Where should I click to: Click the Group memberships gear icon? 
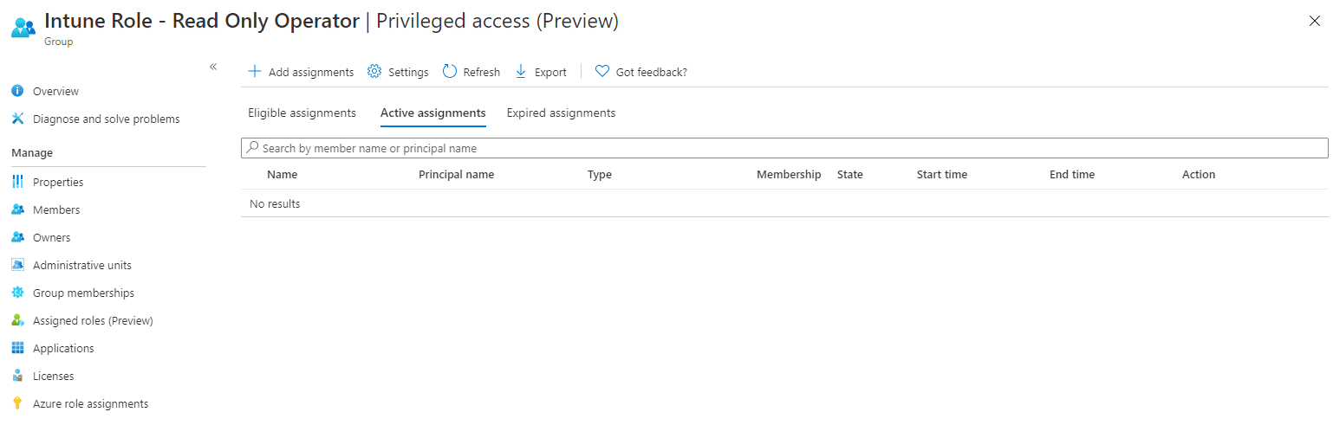pyautogui.click(x=17, y=293)
